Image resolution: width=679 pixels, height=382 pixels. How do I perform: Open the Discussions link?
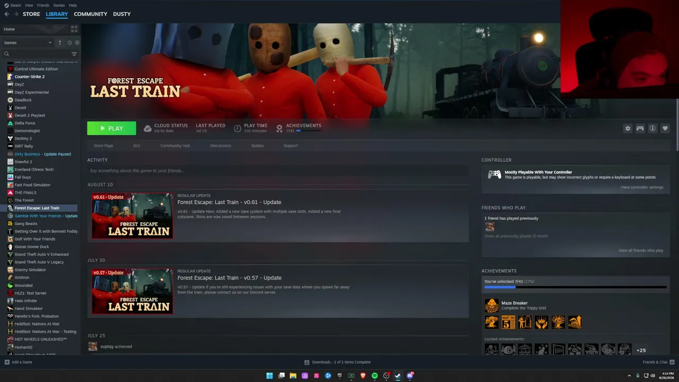(x=221, y=145)
